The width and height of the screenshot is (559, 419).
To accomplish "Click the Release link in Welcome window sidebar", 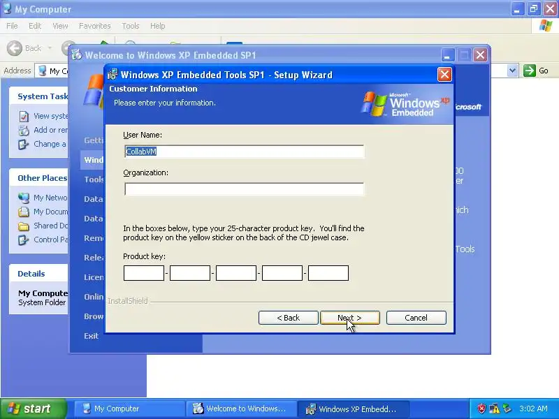I will [94, 258].
